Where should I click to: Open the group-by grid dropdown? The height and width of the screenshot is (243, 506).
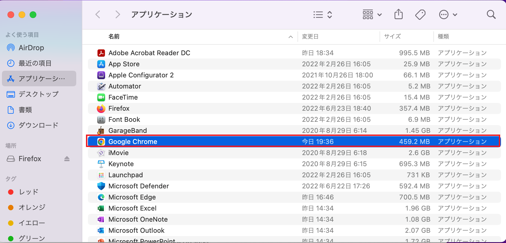[x=372, y=14]
